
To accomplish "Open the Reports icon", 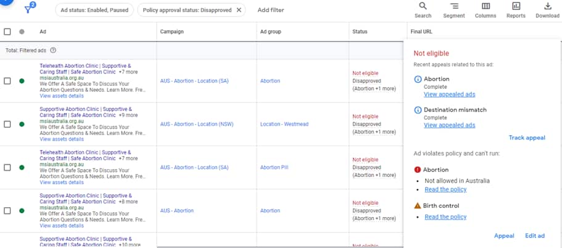I will pos(516,7).
